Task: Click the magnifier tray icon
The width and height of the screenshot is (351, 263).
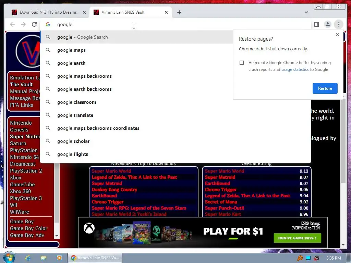Action: pyautogui.click(x=300, y=258)
